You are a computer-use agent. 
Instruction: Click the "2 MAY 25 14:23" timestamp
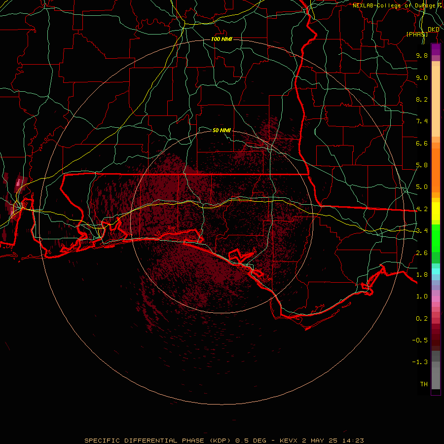333,441
